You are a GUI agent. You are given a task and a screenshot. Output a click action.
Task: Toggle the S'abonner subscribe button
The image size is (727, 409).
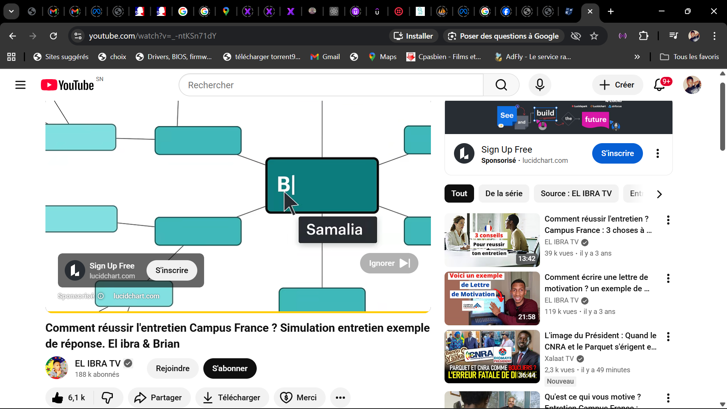pos(230,368)
